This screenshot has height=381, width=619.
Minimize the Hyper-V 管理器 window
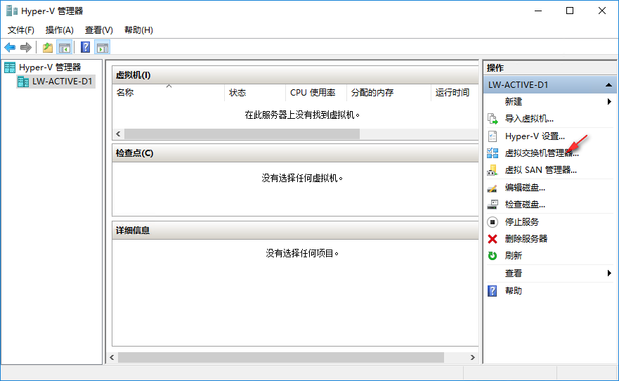coord(538,11)
